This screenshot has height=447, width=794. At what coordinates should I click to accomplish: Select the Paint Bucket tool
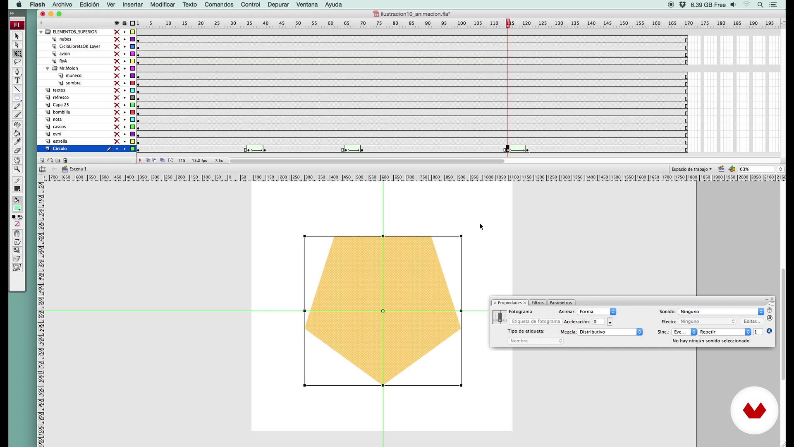click(17, 133)
